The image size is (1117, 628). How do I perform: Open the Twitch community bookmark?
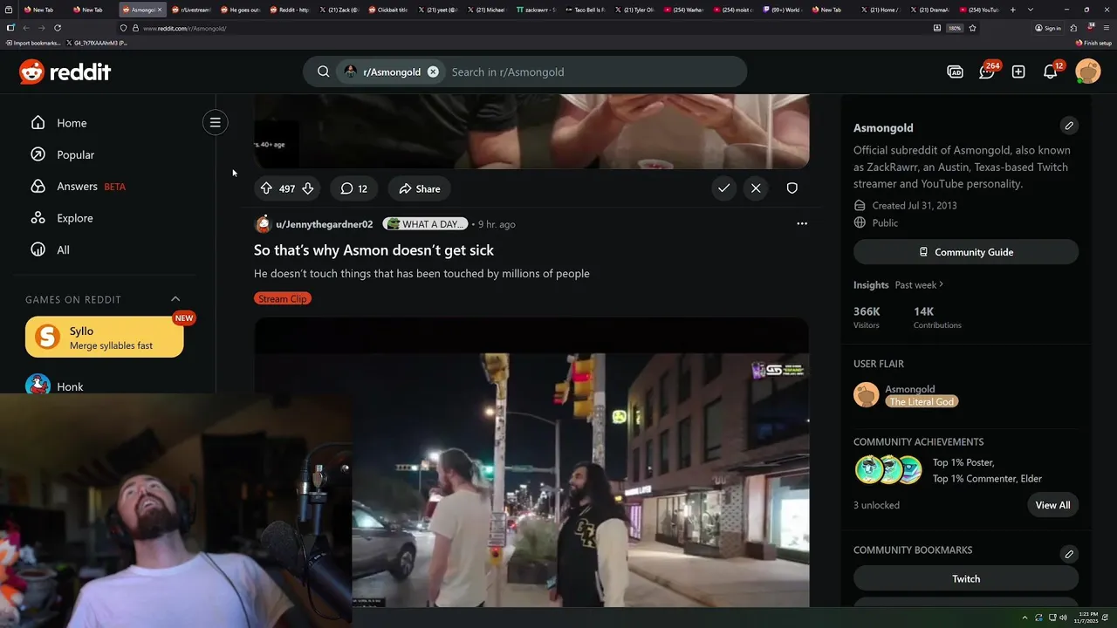click(x=966, y=578)
